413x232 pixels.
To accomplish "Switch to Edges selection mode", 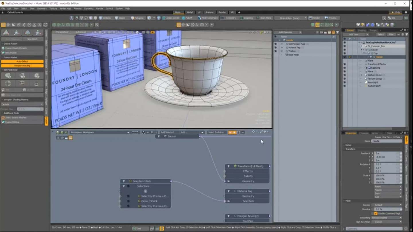I will click(120, 18).
